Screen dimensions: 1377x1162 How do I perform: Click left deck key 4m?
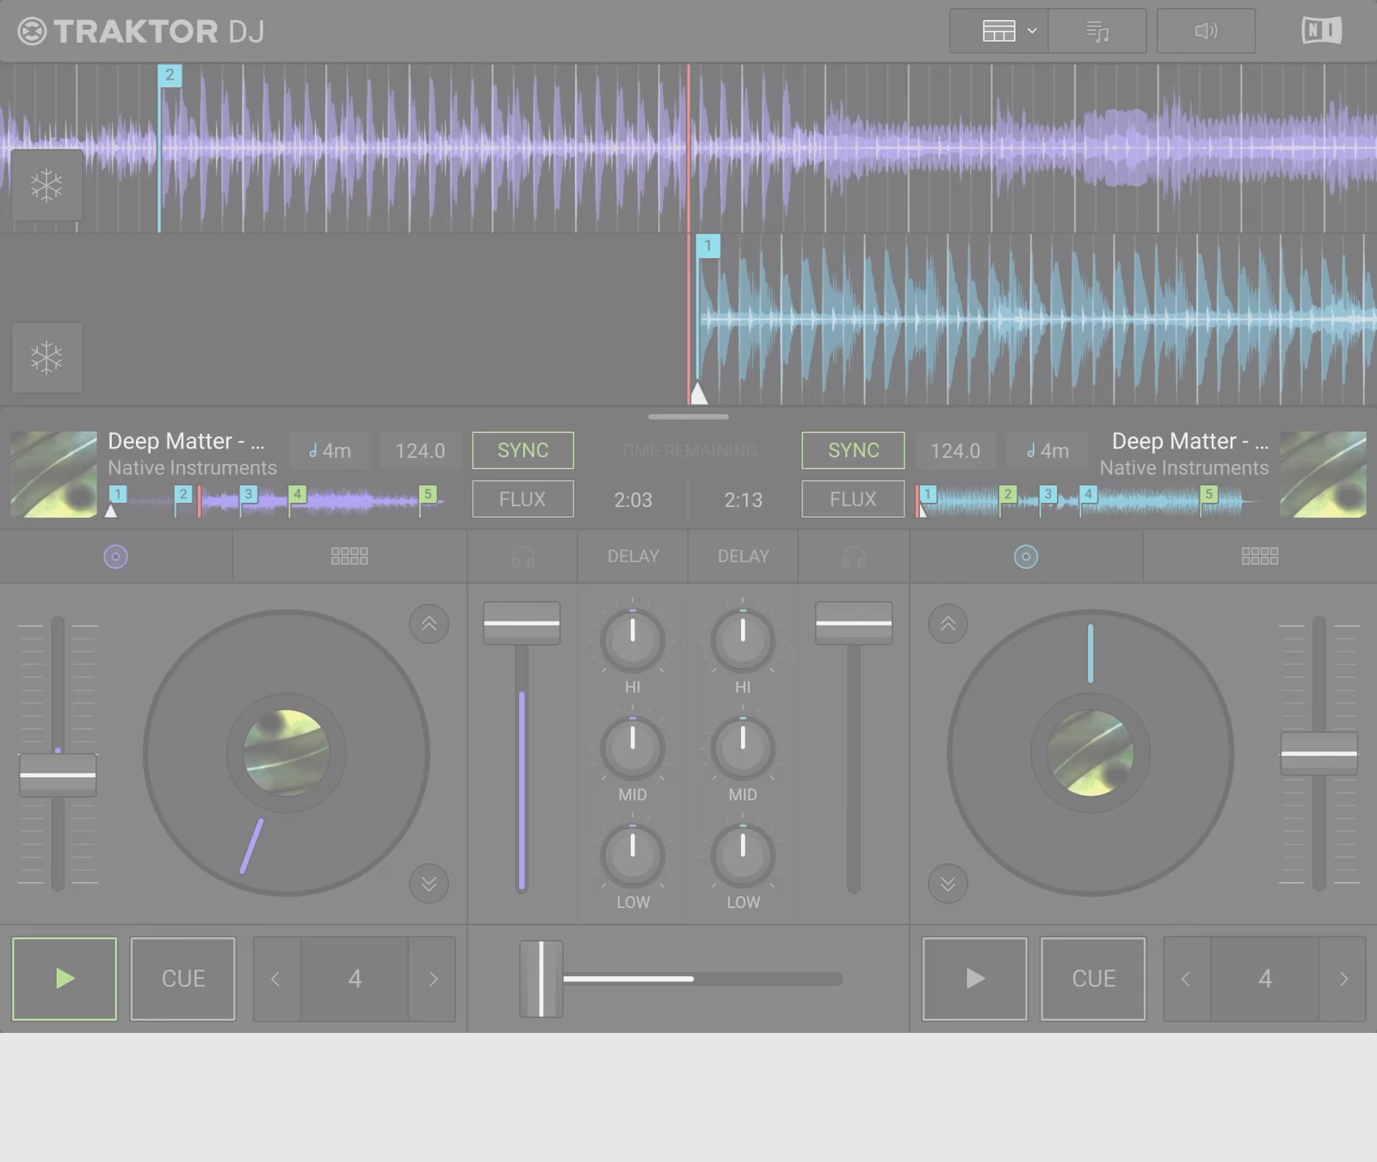(x=330, y=450)
